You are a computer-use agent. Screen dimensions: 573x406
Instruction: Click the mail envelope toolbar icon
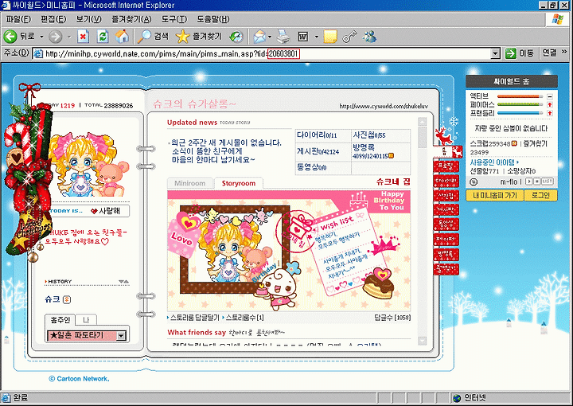pos(259,37)
